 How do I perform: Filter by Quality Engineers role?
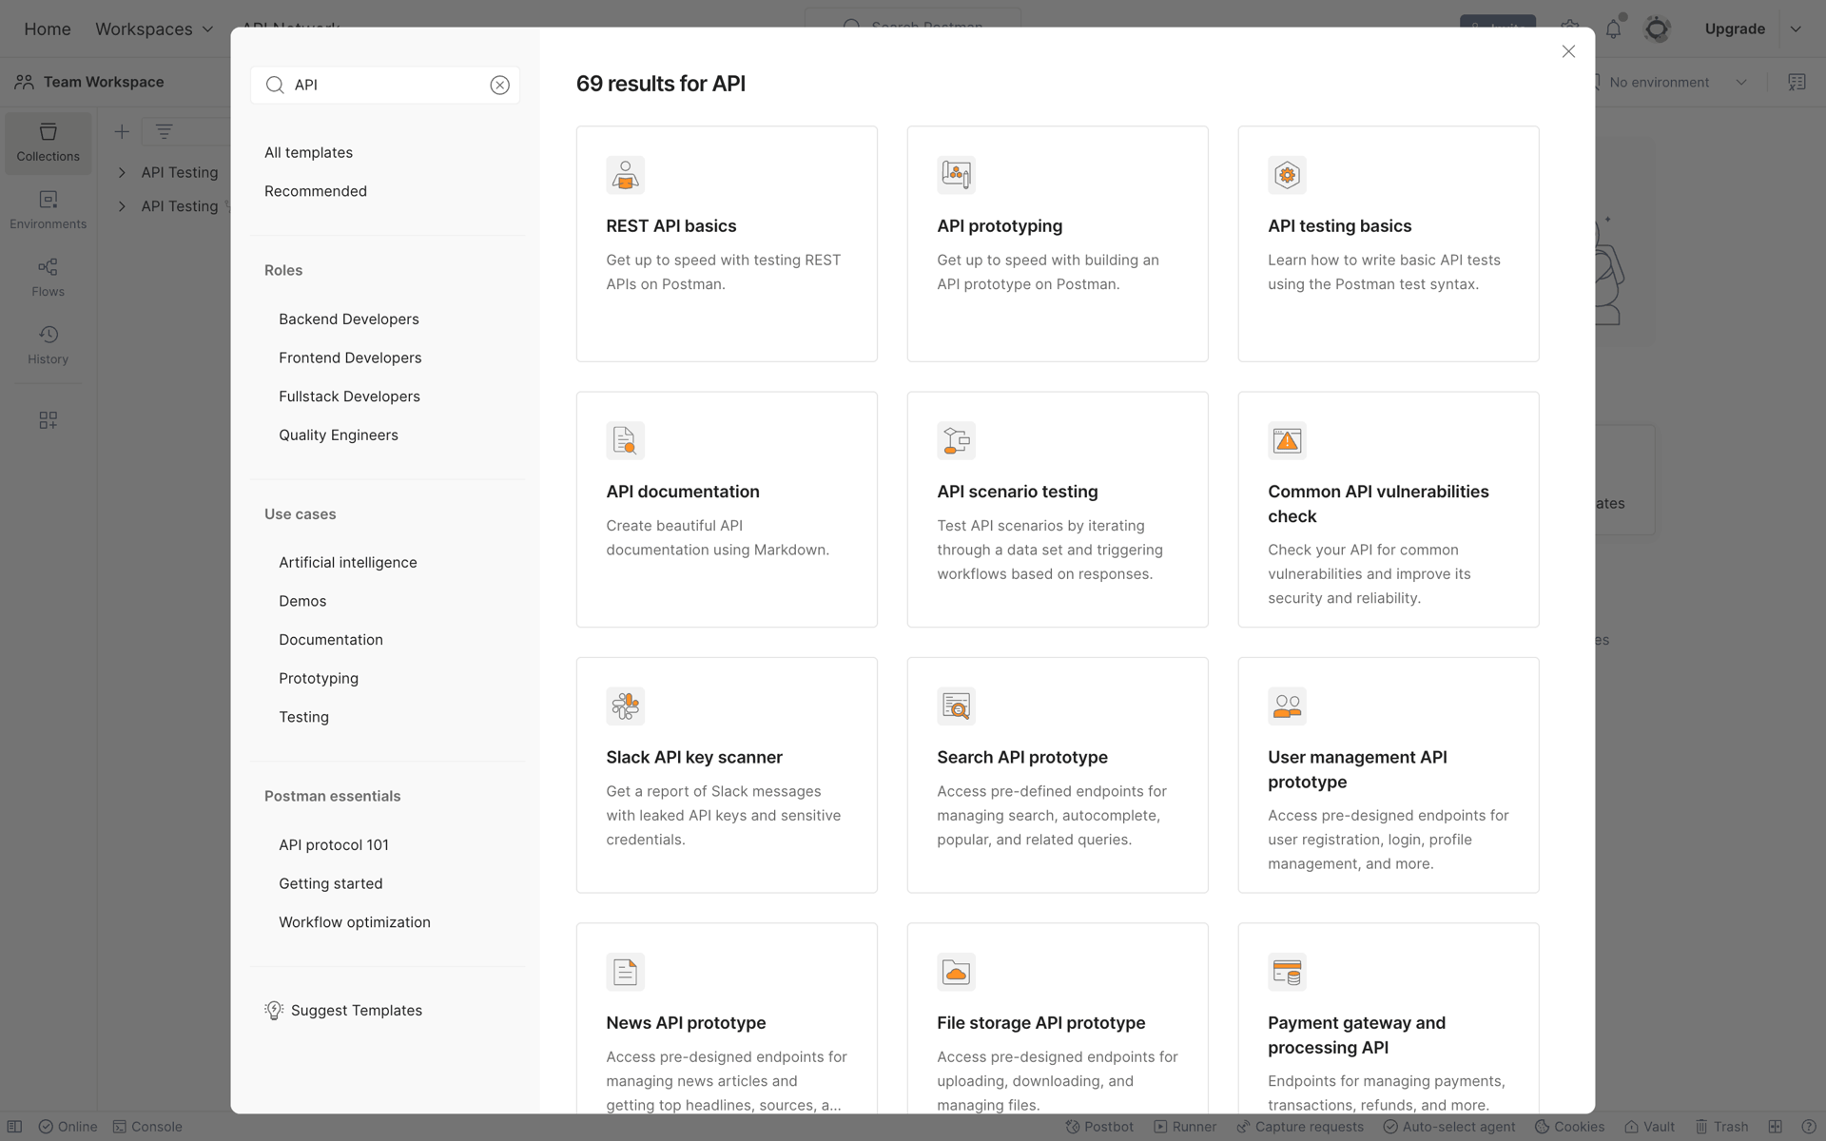pyautogui.click(x=339, y=435)
